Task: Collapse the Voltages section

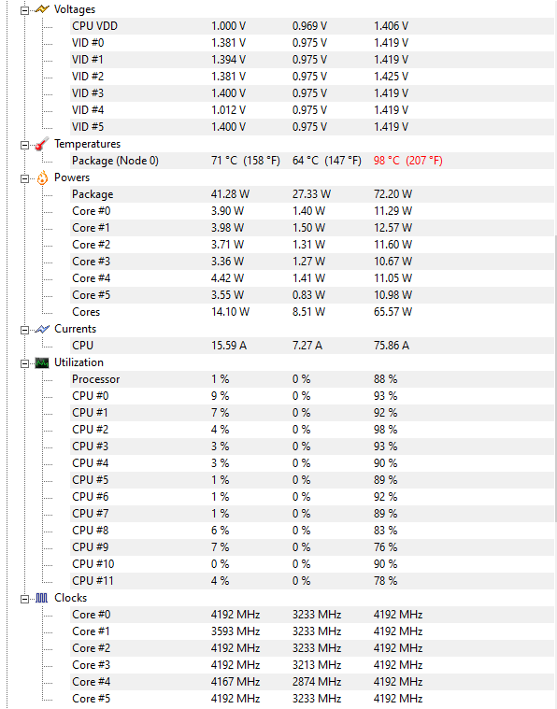Action: (24, 10)
